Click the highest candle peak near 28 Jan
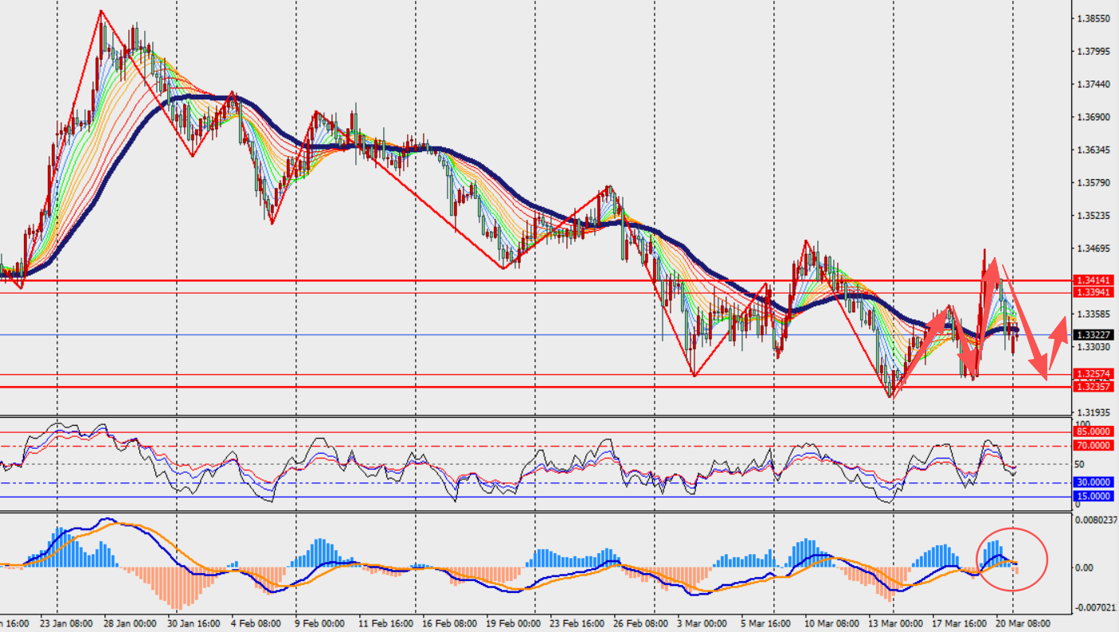 coord(101,12)
